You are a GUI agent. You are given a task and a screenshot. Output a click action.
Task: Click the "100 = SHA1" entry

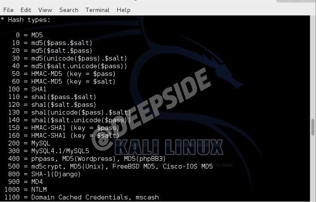point(27,89)
